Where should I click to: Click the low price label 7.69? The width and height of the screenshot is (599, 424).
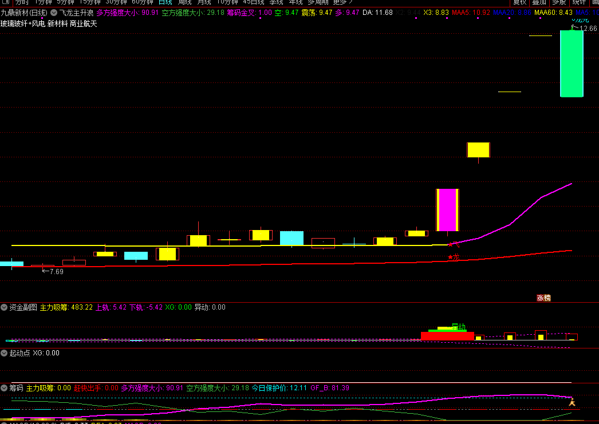point(57,272)
